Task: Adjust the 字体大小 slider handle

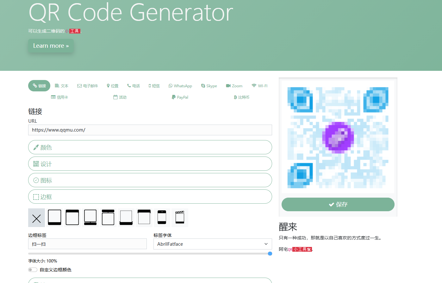Action: pos(270,254)
